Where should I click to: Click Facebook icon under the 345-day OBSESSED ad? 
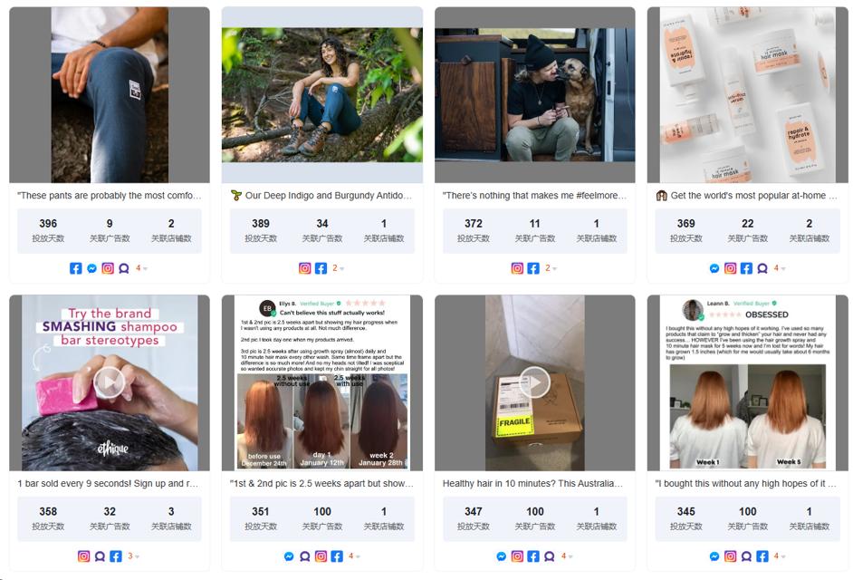(762, 556)
